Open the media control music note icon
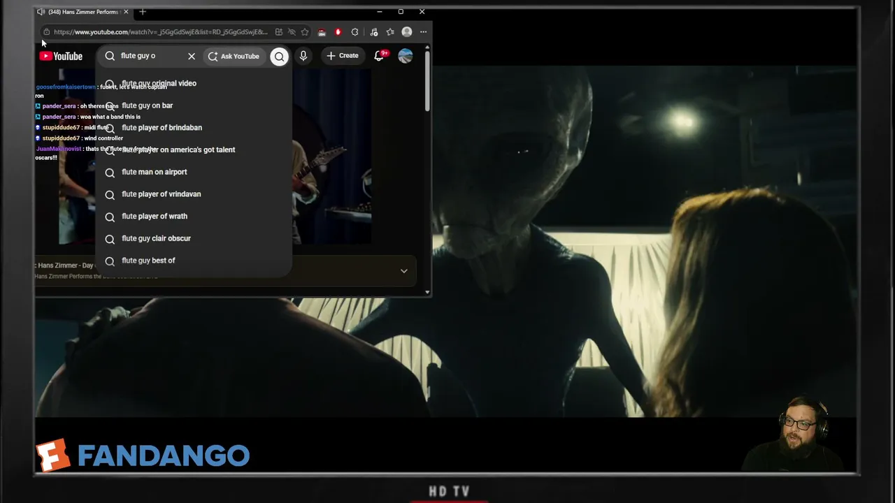 pos(374,32)
